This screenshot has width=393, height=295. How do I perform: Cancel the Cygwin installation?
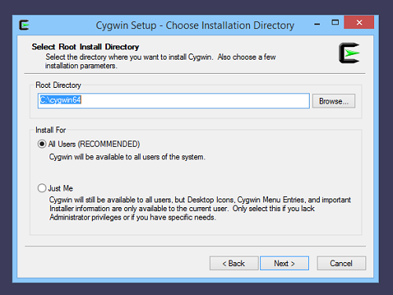[x=341, y=263]
